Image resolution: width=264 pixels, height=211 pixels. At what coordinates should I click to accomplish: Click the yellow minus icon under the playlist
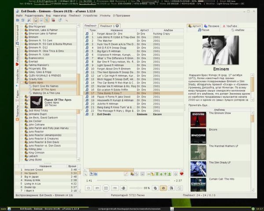click(x=149, y=174)
